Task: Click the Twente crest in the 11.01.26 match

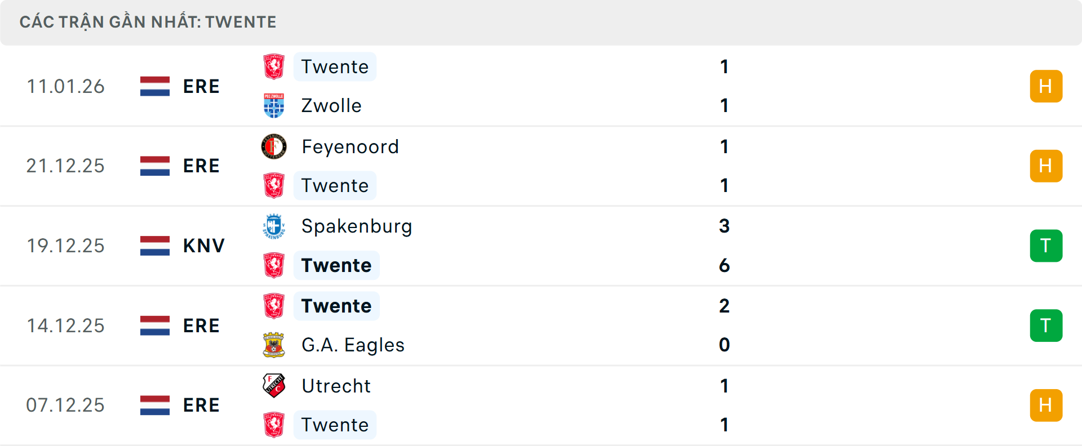Action: coord(274,67)
